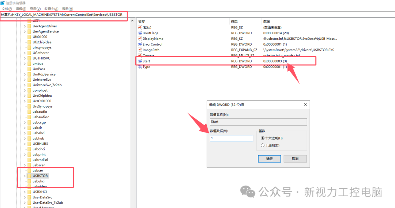Click the Start DWORD value icon
Screen dimensions: 395x208
click(x=140, y=61)
